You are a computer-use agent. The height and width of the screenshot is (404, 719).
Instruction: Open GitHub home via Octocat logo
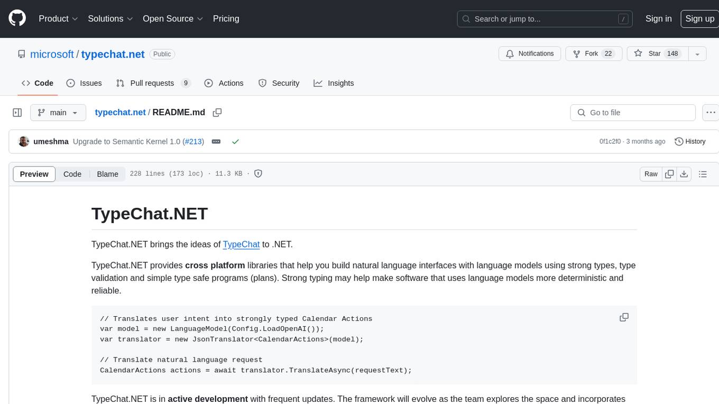tap(17, 19)
